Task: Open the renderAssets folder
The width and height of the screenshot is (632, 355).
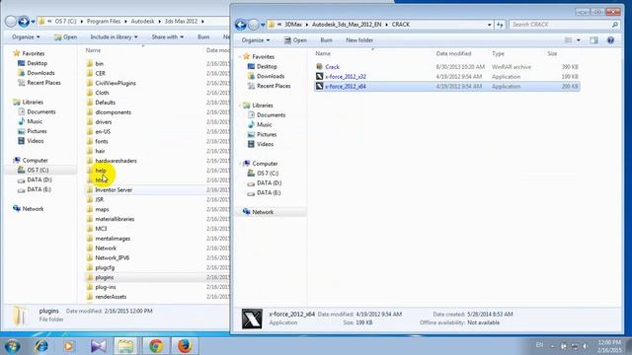Action: (x=111, y=297)
